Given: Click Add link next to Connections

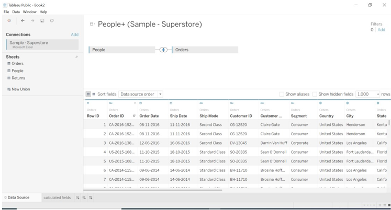Looking at the screenshot, I should click(74, 34).
